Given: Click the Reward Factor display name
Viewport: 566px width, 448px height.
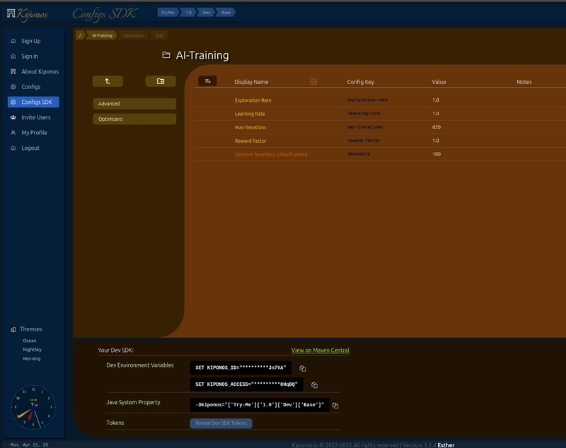Looking at the screenshot, I should pos(250,141).
